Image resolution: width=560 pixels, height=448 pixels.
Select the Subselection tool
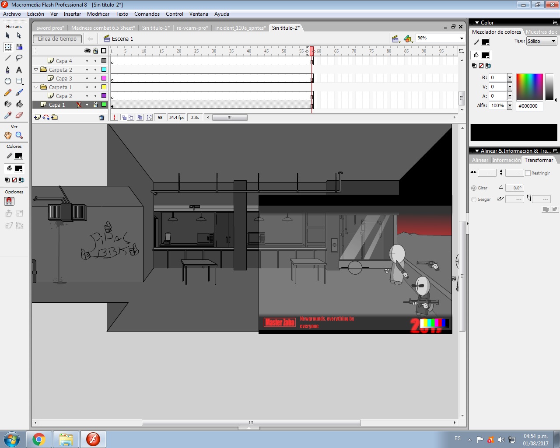pos(19,35)
